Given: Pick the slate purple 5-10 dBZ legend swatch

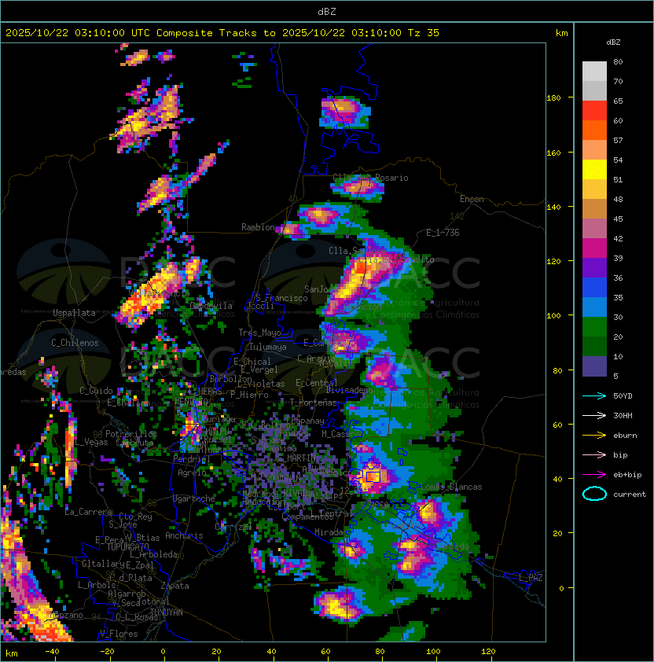Looking at the screenshot, I should pos(594,366).
